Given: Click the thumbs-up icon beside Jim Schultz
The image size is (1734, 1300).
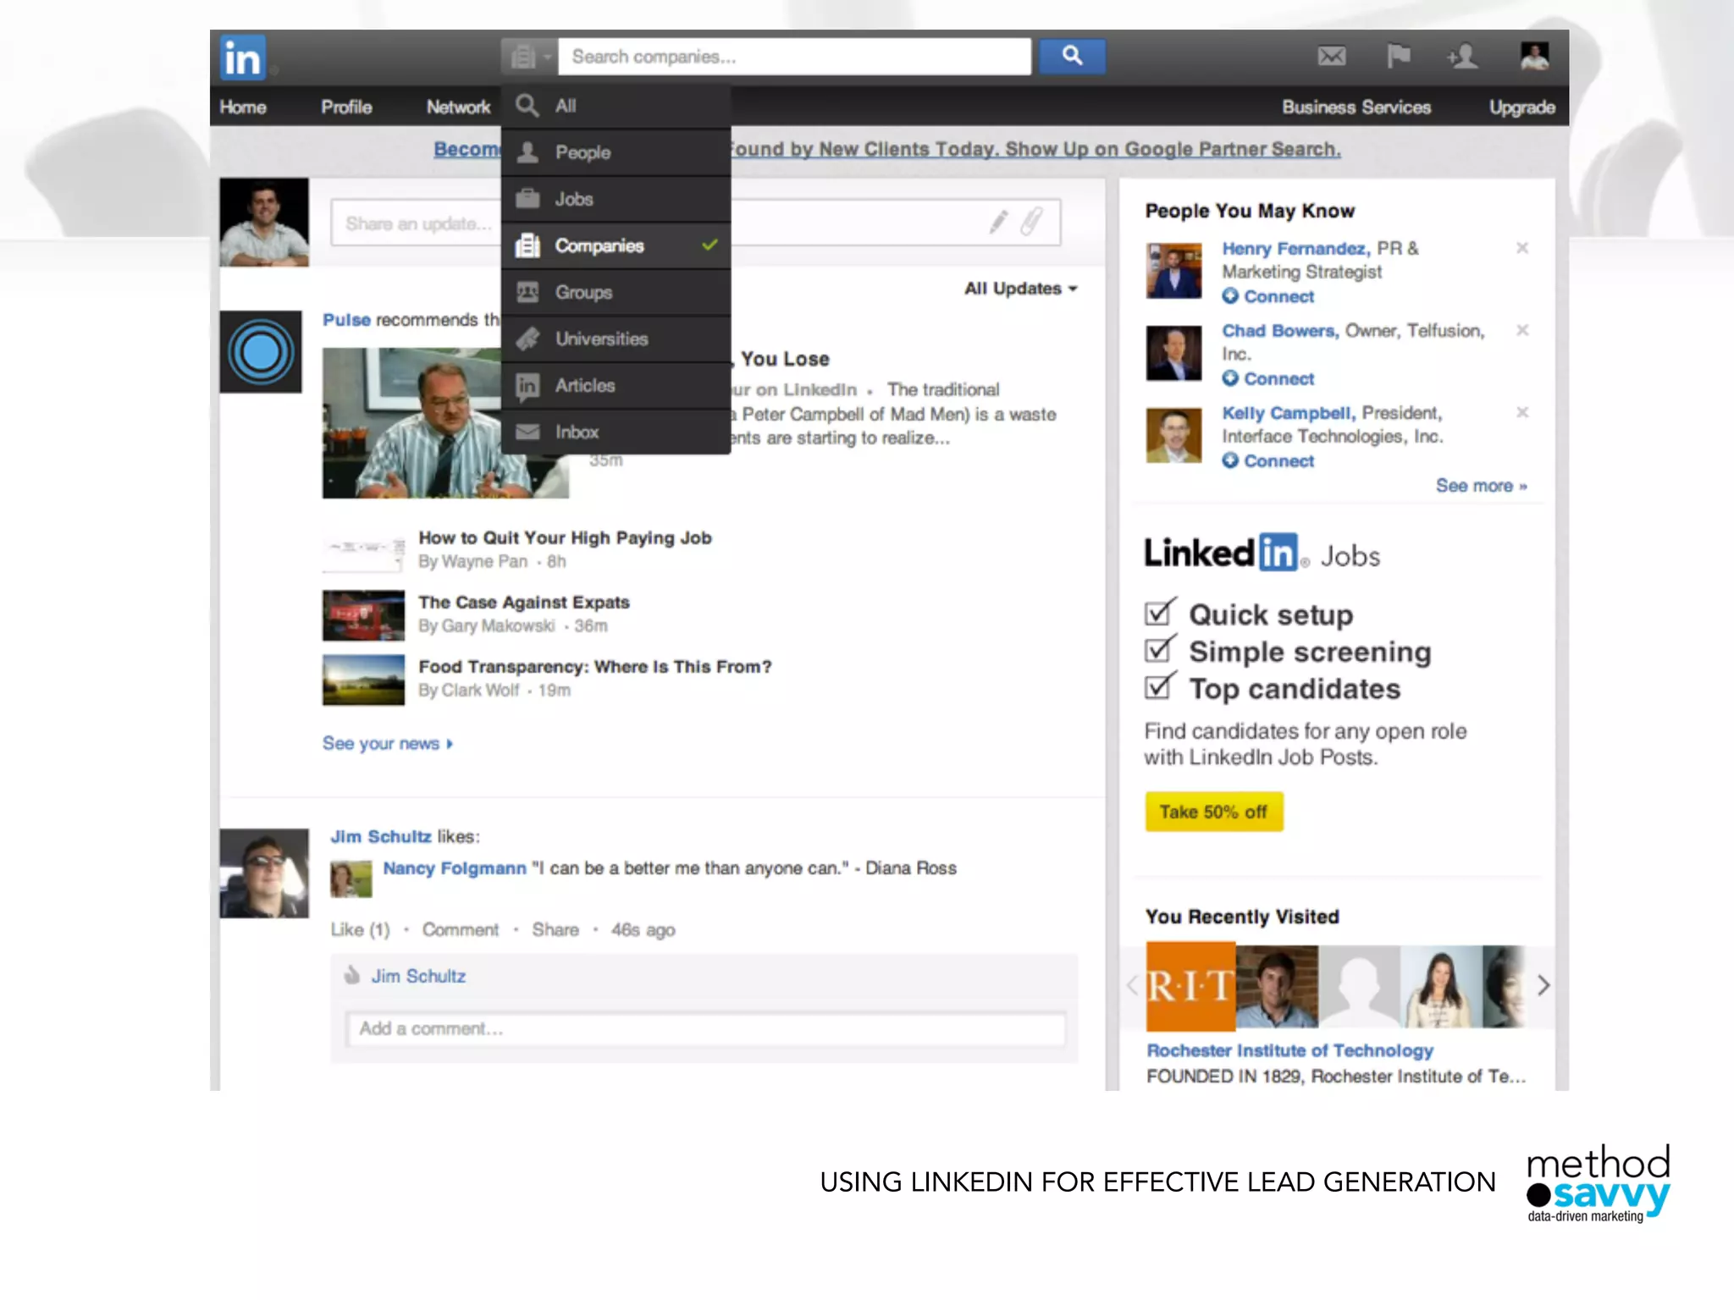Looking at the screenshot, I should tap(352, 975).
